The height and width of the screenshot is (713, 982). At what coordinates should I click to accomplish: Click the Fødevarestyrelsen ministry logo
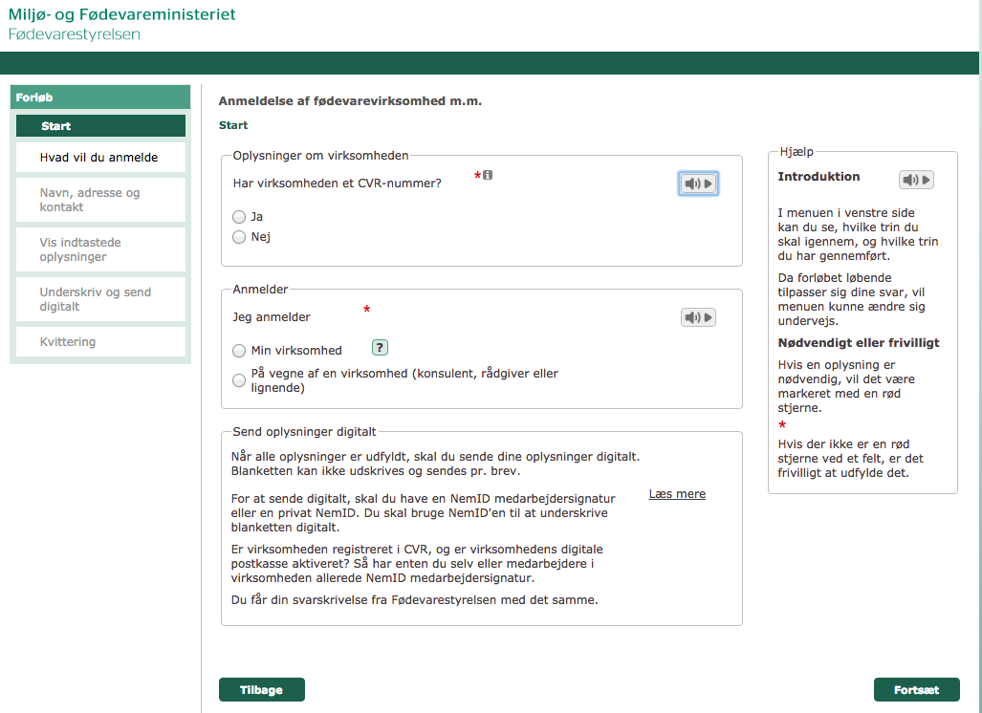[121, 24]
